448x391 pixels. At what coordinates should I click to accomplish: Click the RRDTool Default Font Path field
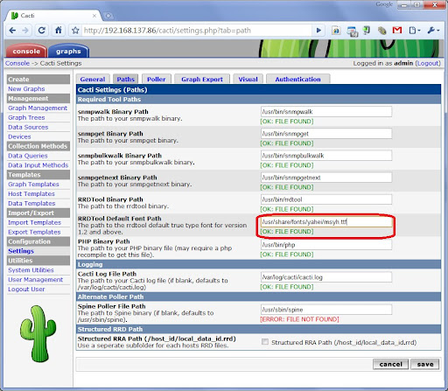click(326, 222)
